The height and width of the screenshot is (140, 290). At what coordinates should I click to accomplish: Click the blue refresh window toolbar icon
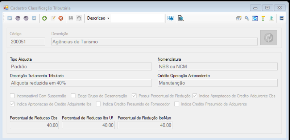[255, 18]
